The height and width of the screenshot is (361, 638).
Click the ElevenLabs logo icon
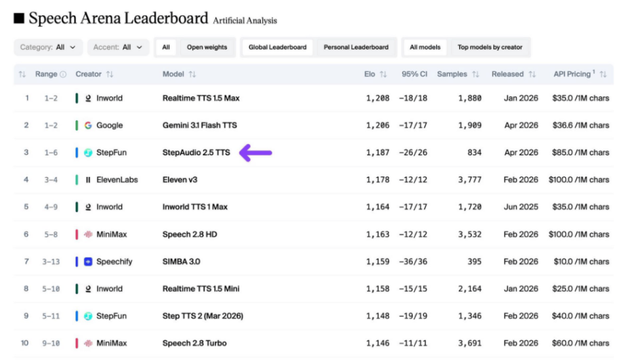tap(88, 180)
